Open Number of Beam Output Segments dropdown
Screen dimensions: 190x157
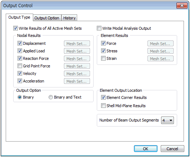167,120
